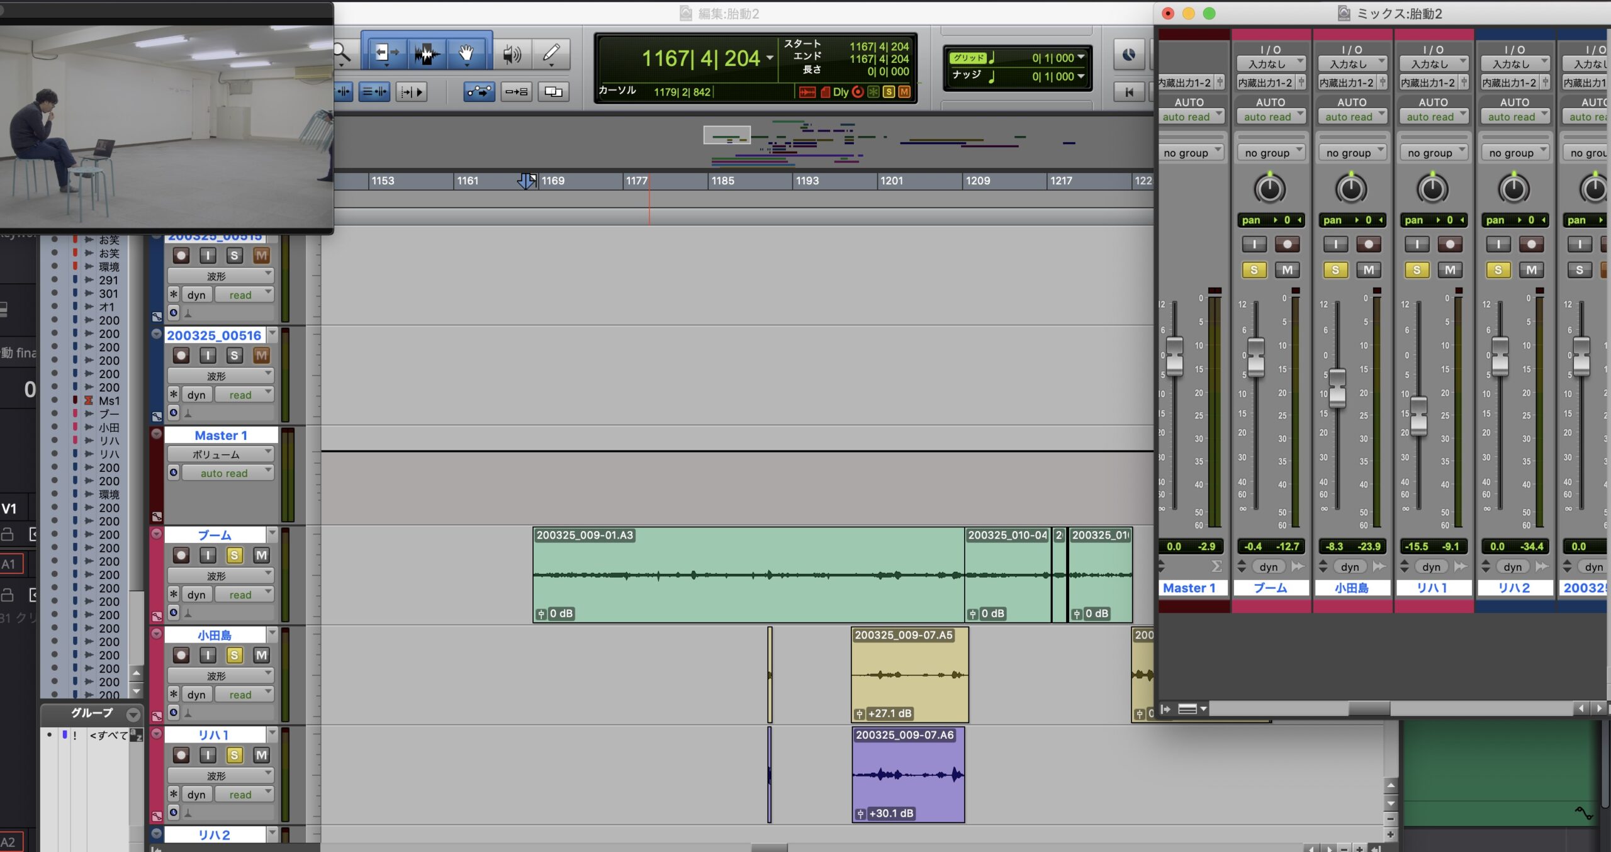Select the Scrubber speaker tool
The height and width of the screenshot is (852, 1611).
tap(512, 55)
